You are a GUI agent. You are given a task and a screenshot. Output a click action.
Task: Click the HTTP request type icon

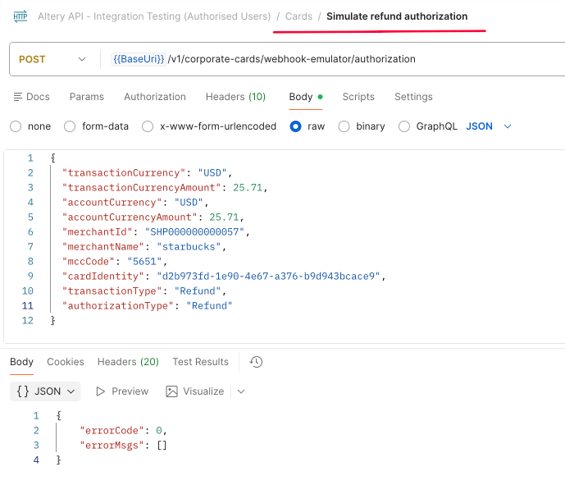tap(21, 16)
